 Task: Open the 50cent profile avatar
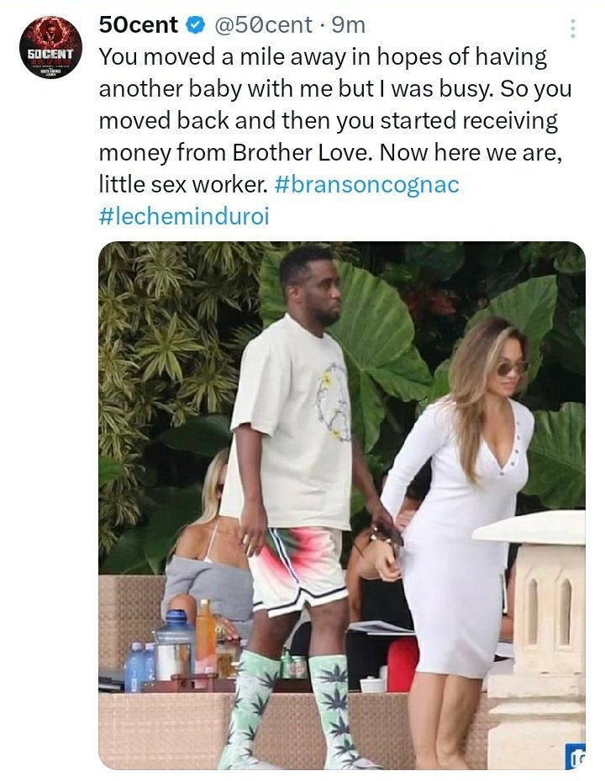pyautogui.click(x=50, y=47)
